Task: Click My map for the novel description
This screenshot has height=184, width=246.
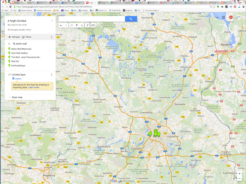Action: [x=17, y=25]
